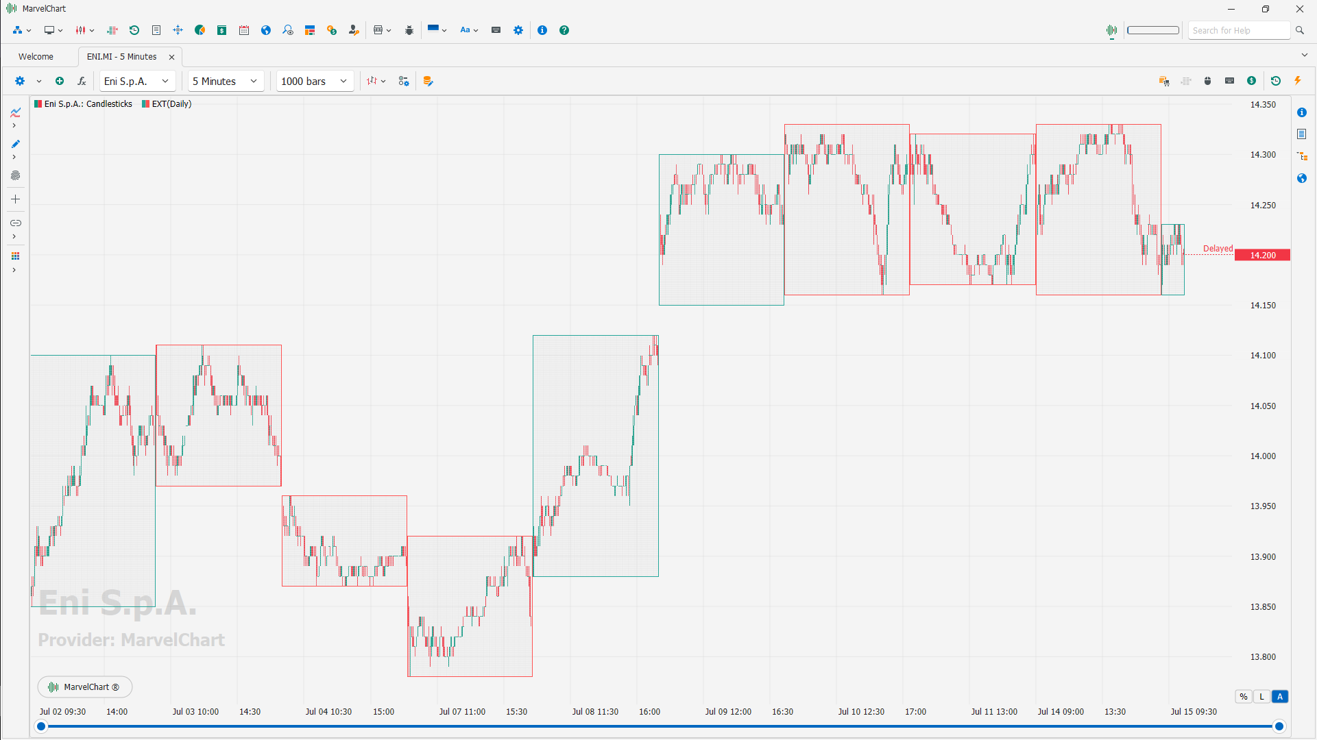Expand the network workspace dropdown in main toolbar
The width and height of the screenshot is (1317, 740).
(29, 30)
